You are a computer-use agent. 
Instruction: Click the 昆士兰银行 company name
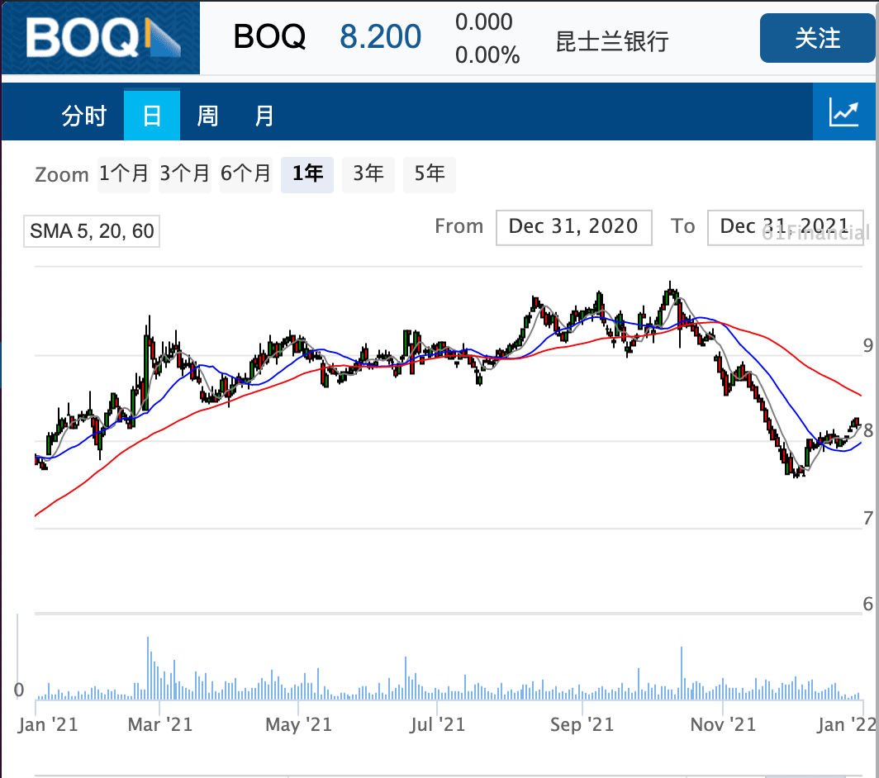click(x=611, y=41)
